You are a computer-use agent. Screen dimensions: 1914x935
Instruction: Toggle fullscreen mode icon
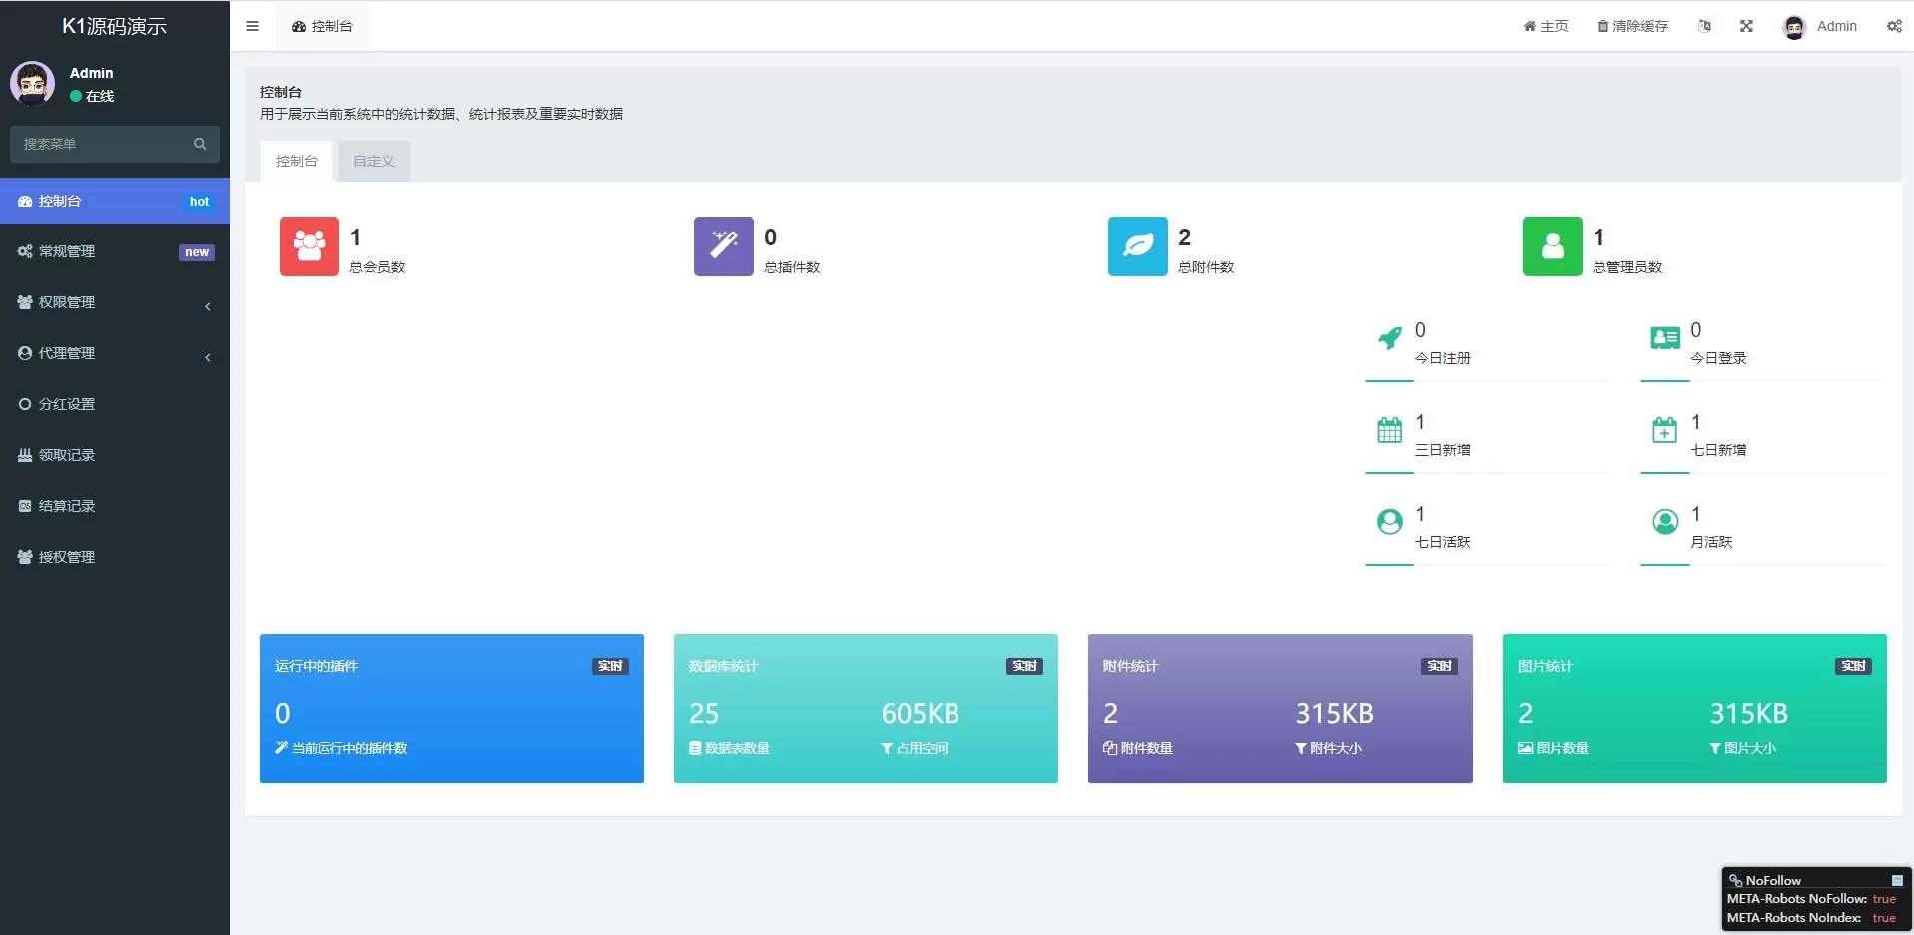(x=1746, y=26)
